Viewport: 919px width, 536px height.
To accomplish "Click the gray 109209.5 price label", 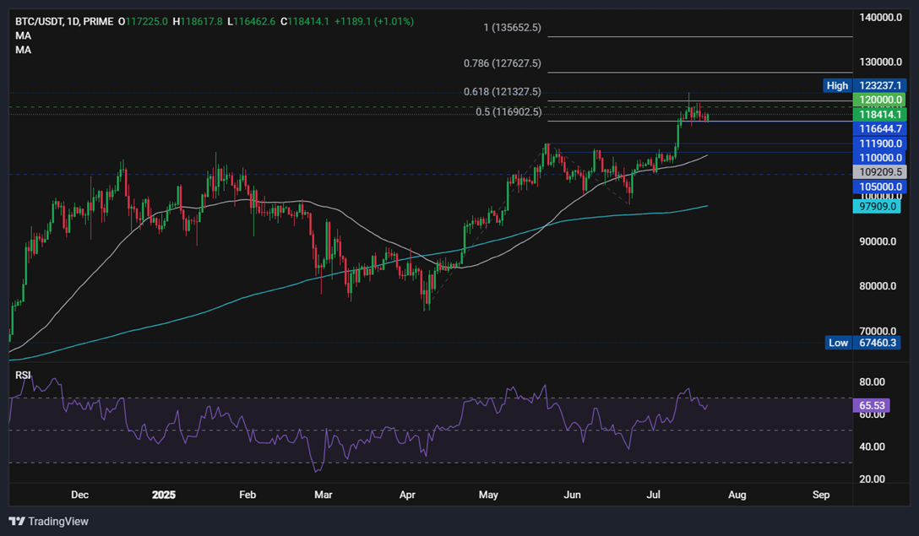I will tap(878, 171).
